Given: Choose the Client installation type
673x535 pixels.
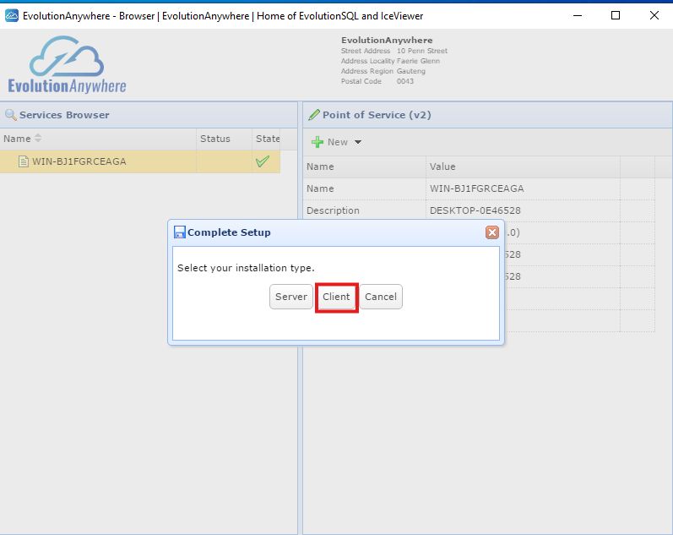Looking at the screenshot, I should [x=336, y=297].
